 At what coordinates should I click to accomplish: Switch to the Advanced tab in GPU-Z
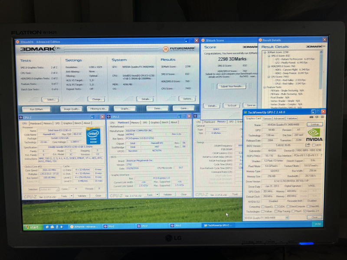(279, 118)
